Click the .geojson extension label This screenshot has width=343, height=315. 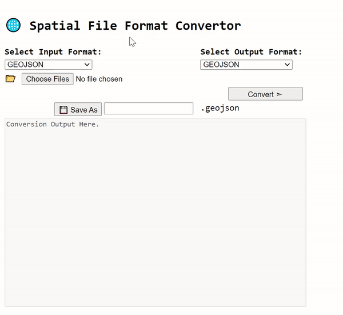pyautogui.click(x=220, y=108)
